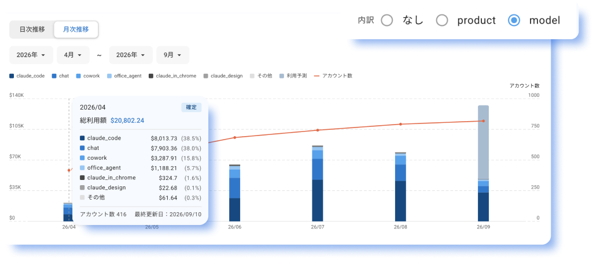Toggle chat series in the legend

(60, 76)
